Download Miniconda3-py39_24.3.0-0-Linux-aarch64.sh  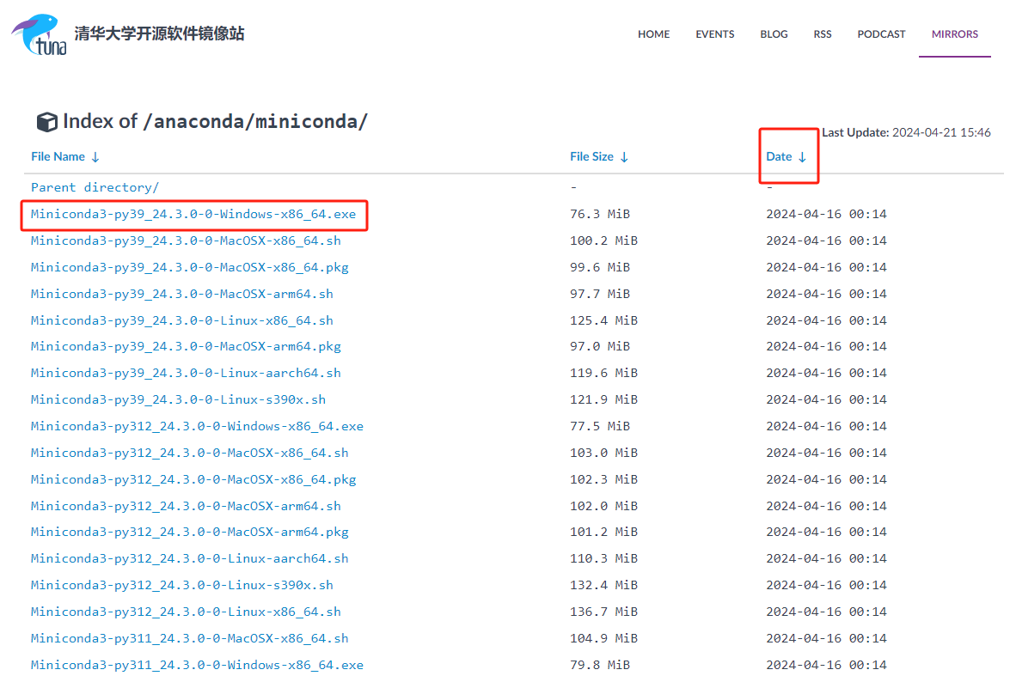[x=186, y=373]
